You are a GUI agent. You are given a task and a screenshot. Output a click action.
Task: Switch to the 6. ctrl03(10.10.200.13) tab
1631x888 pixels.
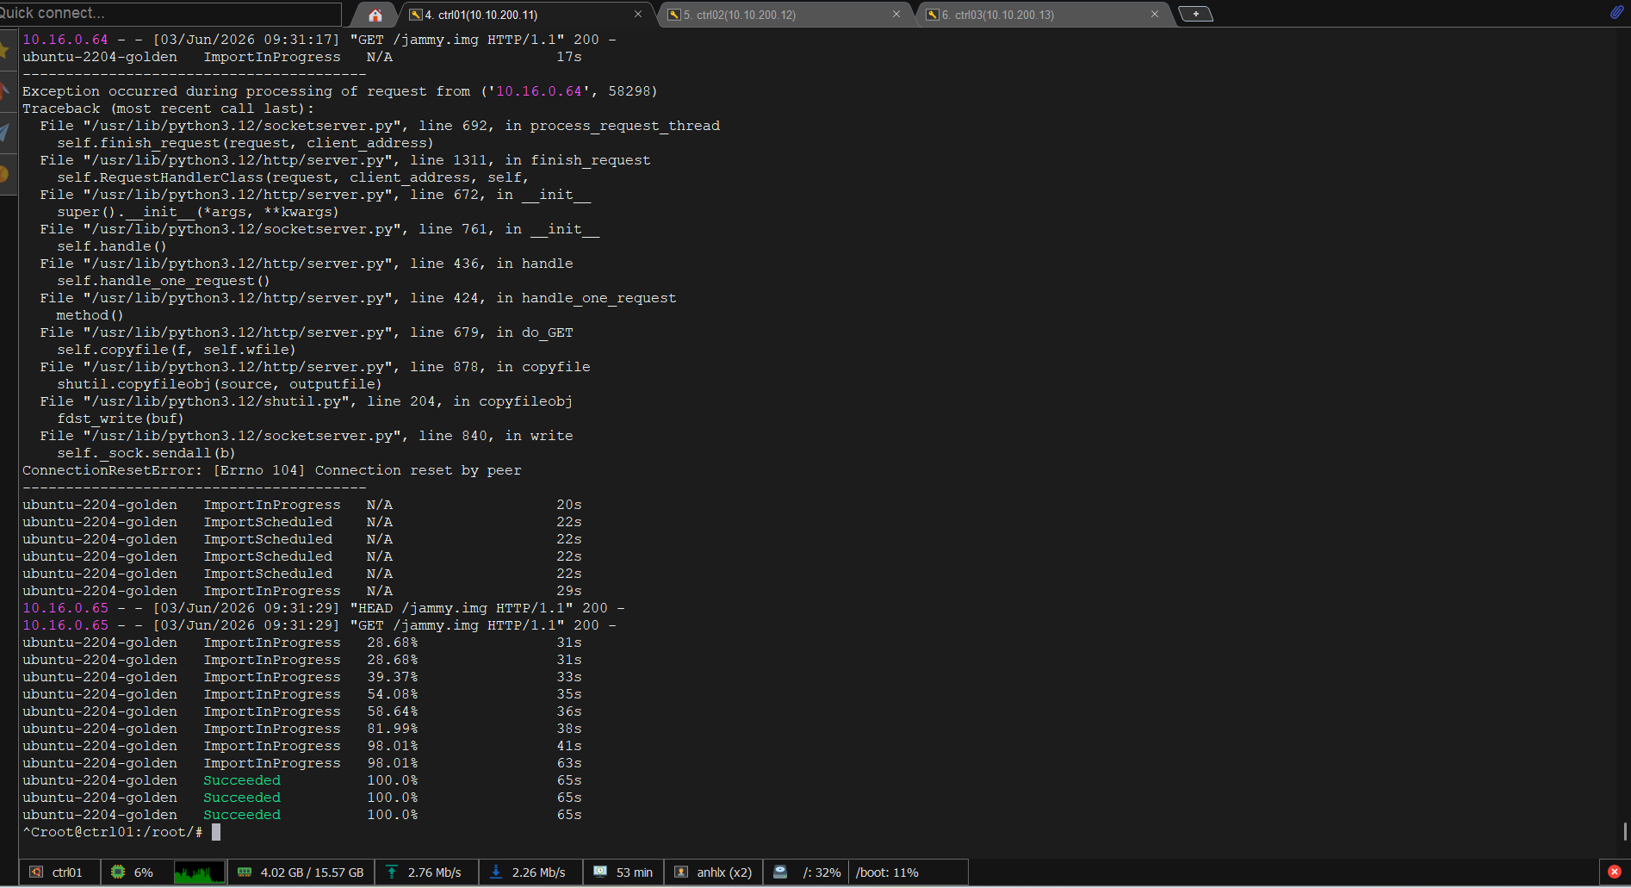click(x=1043, y=15)
